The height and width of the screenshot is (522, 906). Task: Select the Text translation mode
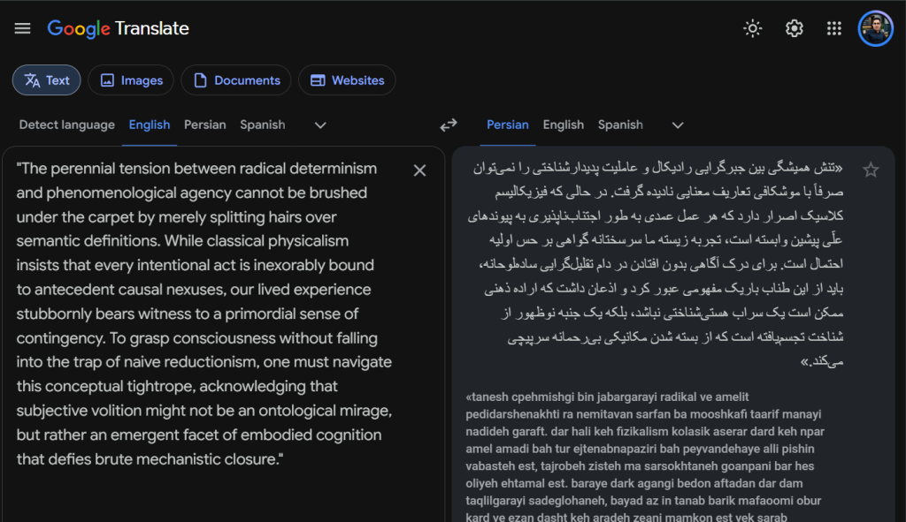pos(47,80)
